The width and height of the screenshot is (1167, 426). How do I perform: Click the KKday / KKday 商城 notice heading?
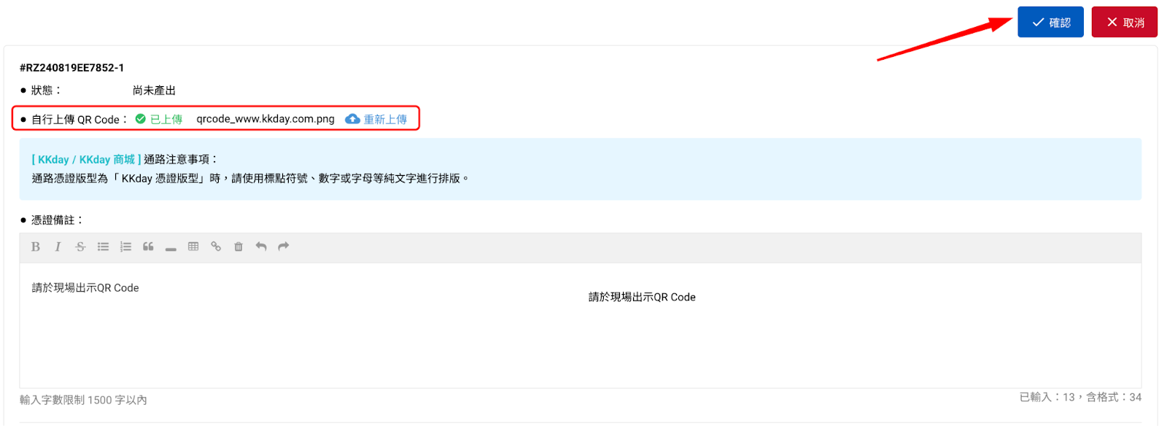[x=87, y=159]
